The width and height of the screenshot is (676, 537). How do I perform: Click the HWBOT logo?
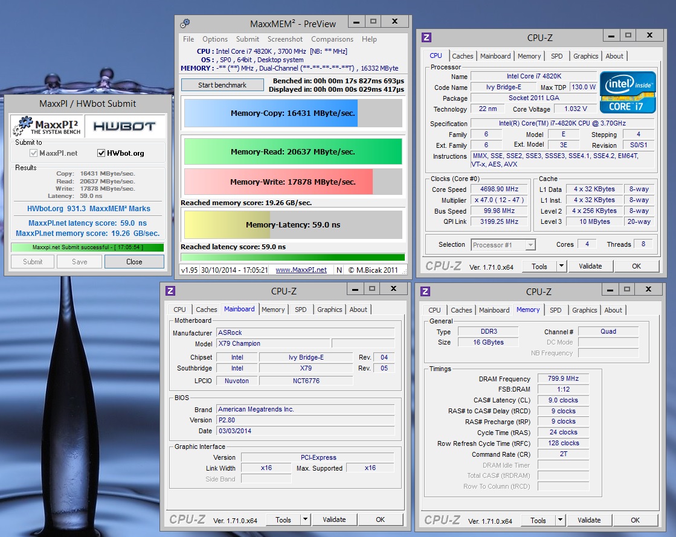click(124, 126)
